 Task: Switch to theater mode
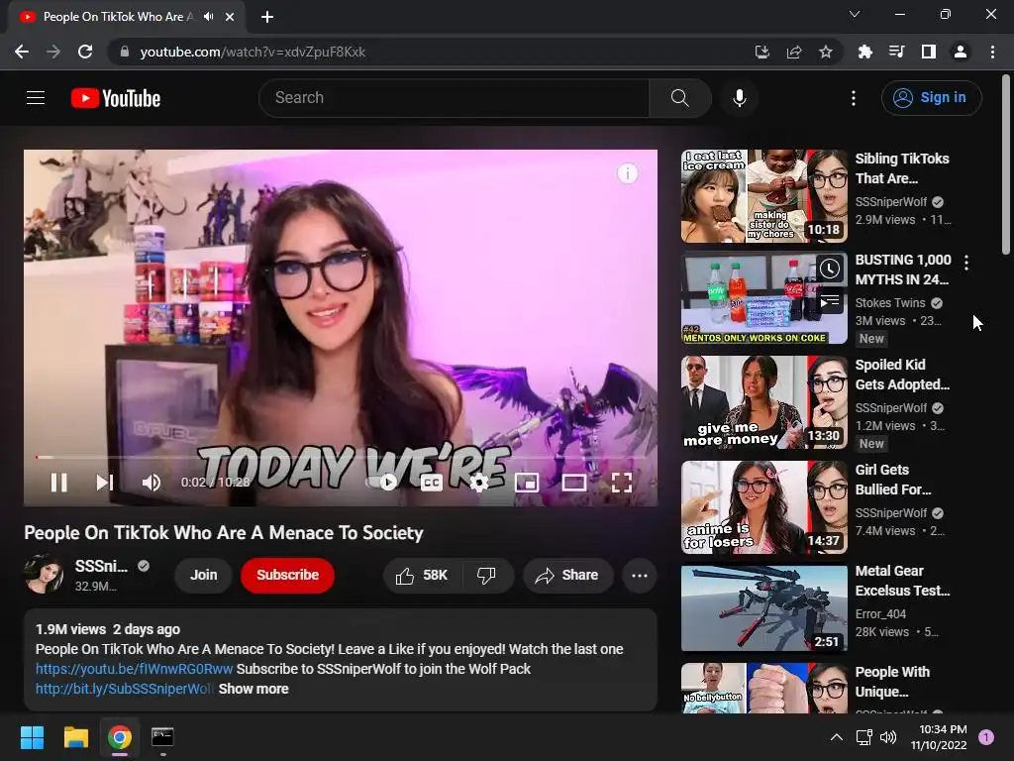pyautogui.click(x=574, y=483)
